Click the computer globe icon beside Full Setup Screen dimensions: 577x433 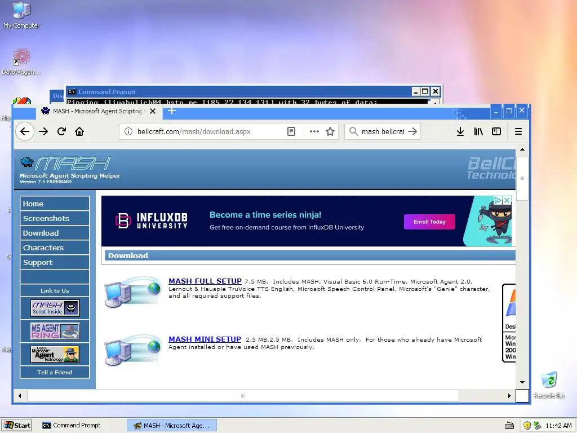coord(132,292)
